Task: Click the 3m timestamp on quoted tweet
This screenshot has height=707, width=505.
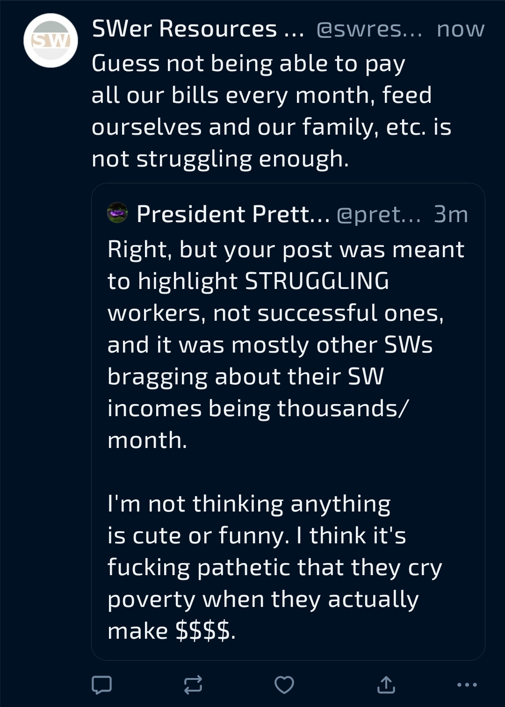Action: point(451,215)
